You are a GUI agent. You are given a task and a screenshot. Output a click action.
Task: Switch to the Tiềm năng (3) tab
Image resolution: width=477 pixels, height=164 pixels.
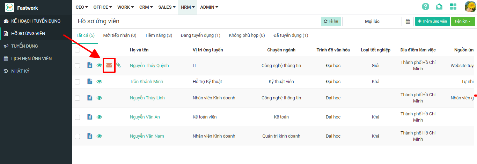159,35
